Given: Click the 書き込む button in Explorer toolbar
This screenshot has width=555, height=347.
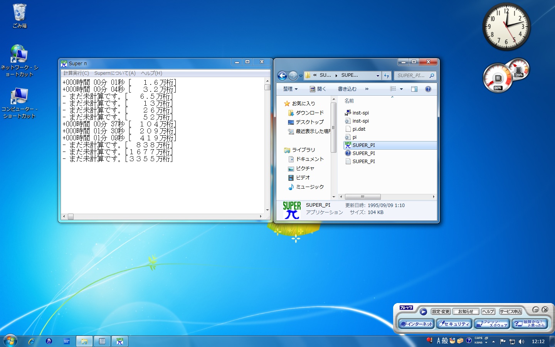Looking at the screenshot, I should coord(347,89).
